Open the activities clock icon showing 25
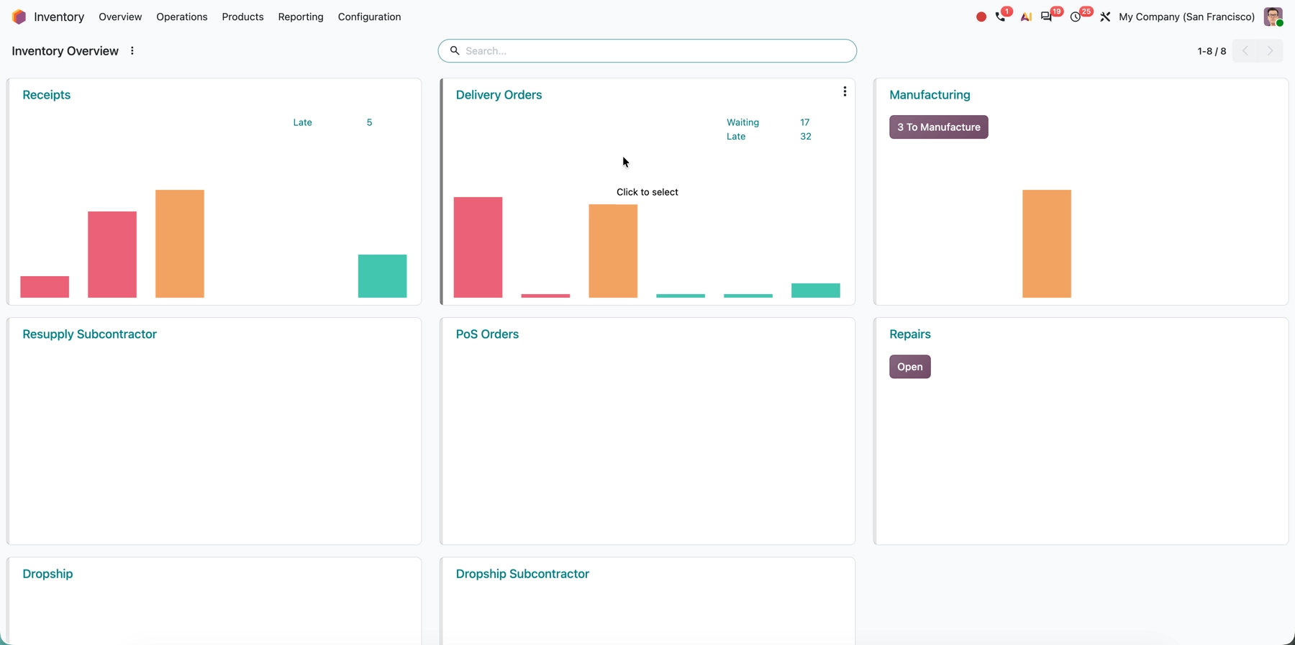The width and height of the screenshot is (1295, 645). coord(1076,17)
